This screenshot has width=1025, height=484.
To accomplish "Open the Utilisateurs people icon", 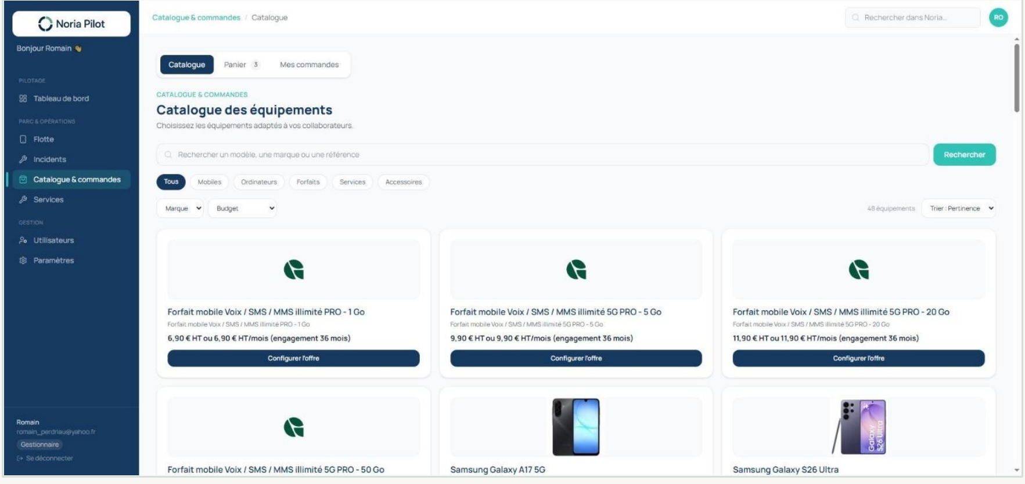I will click(23, 241).
